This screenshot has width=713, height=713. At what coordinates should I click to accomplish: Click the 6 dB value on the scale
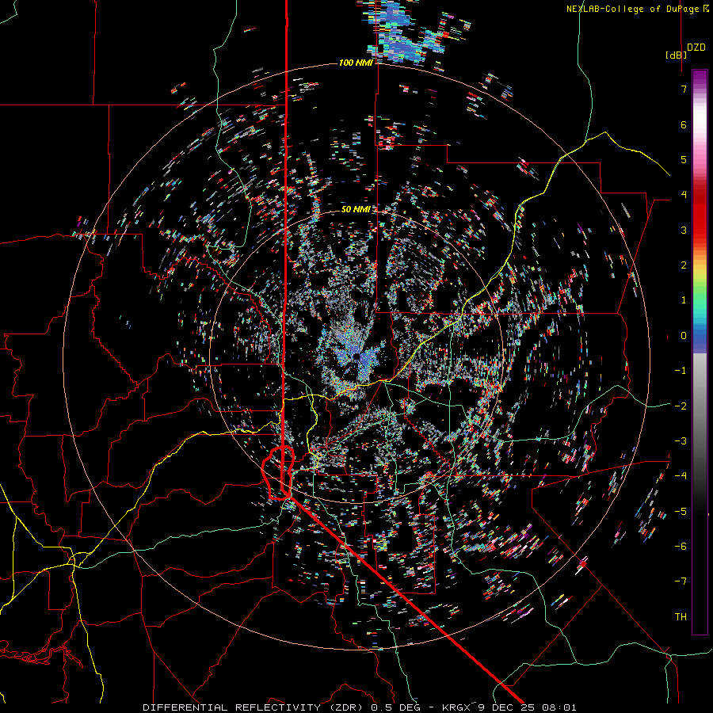point(684,124)
